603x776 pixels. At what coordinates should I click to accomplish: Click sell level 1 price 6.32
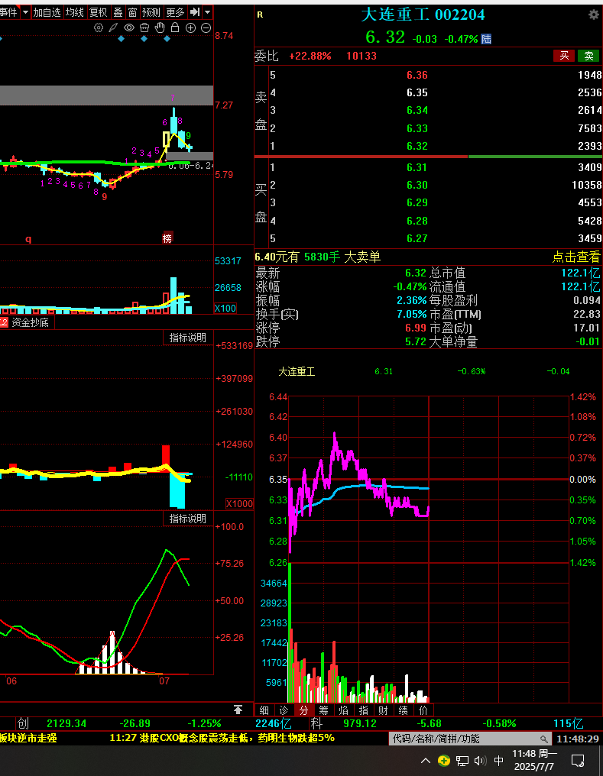pyautogui.click(x=417, y=146)
